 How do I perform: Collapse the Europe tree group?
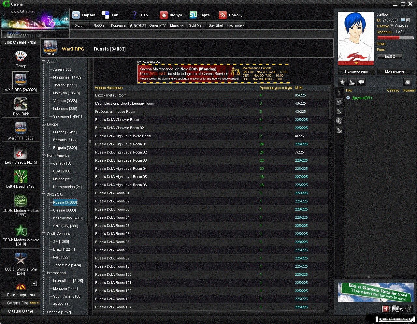44,124
